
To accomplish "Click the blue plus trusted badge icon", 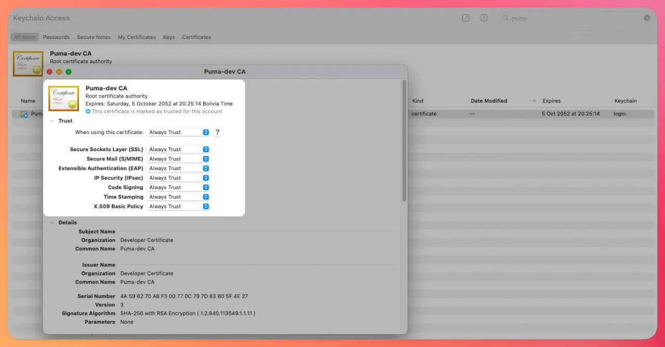I will (88, 111).
